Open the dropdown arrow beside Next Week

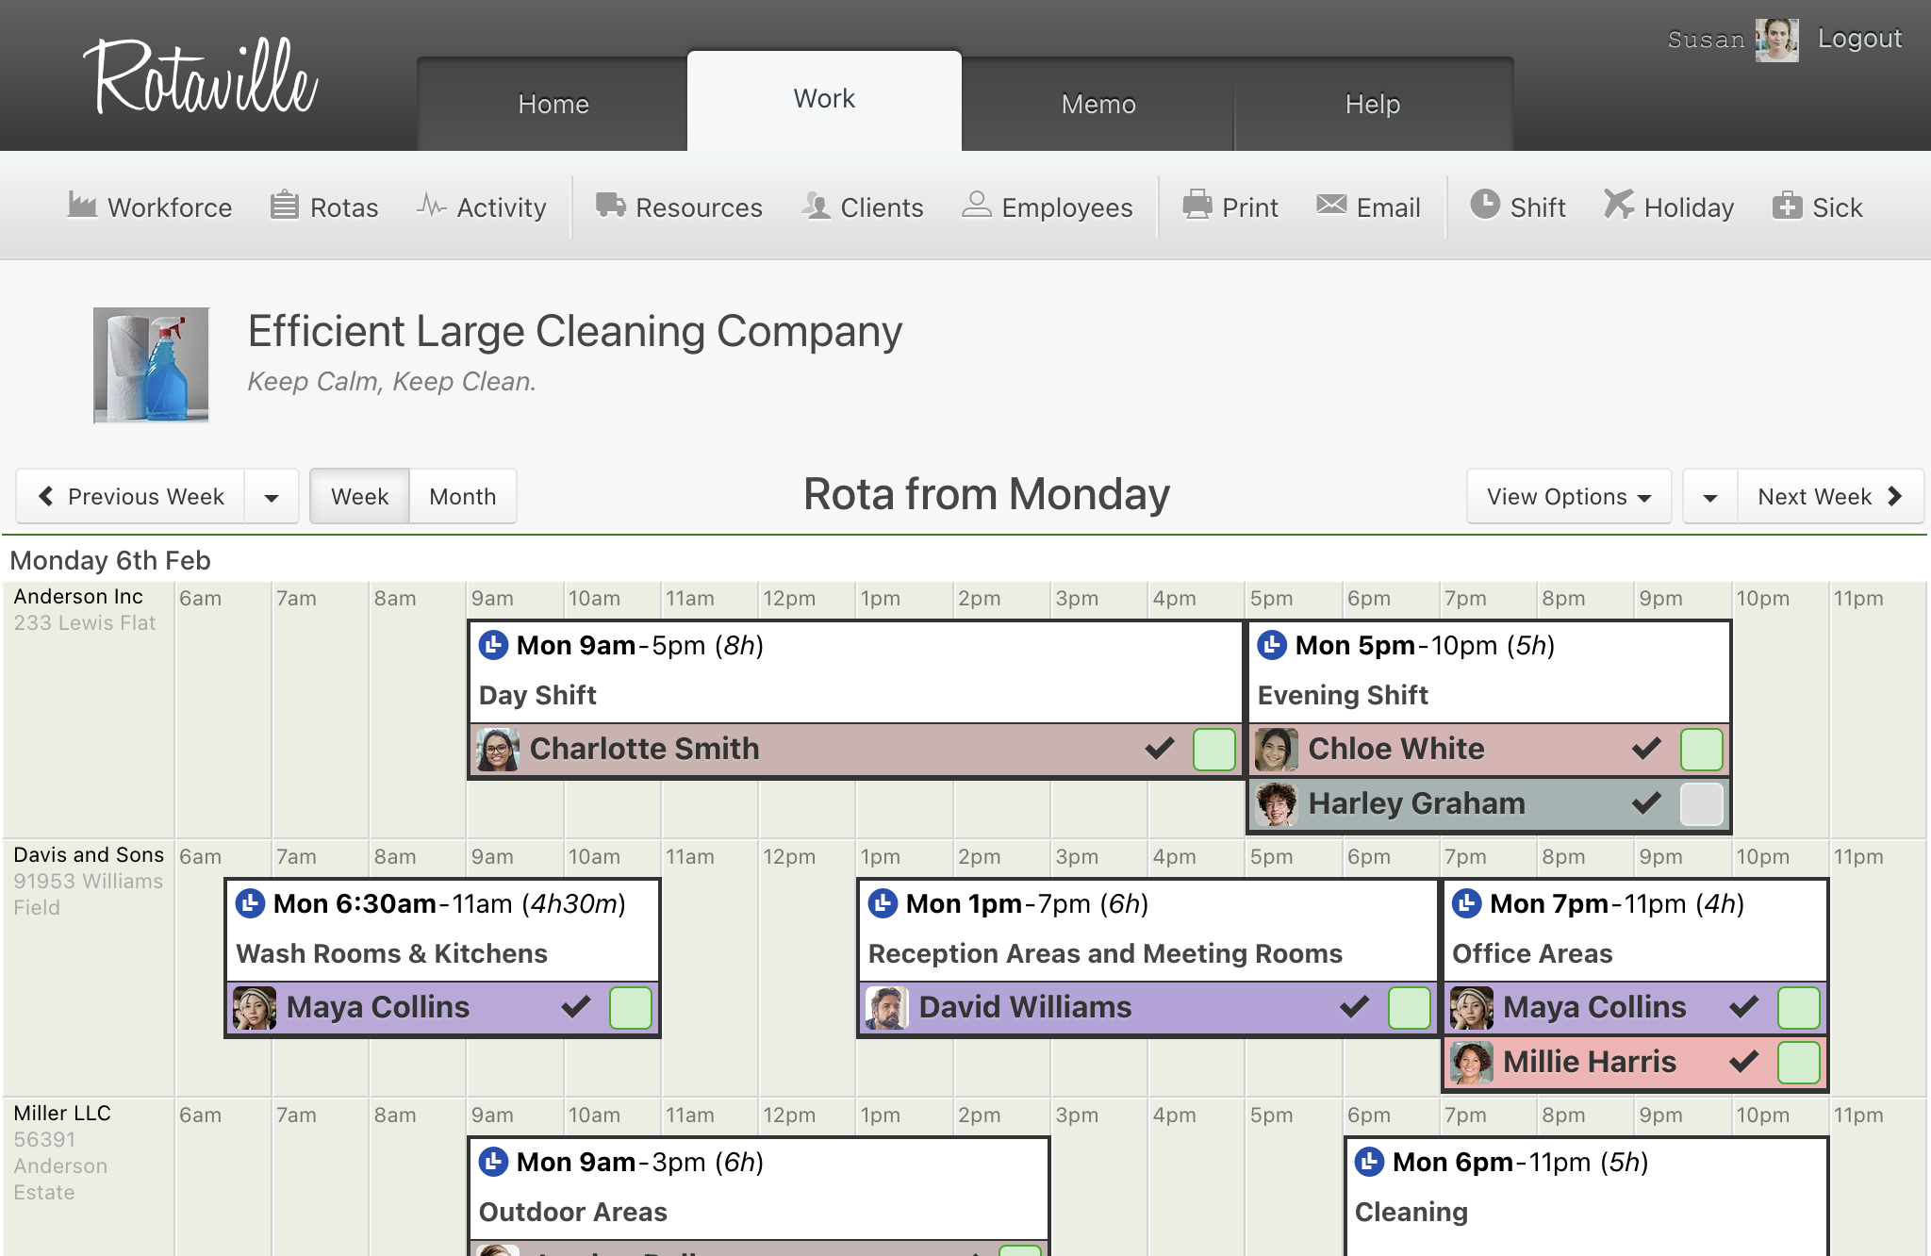pyautogui.click(x=1710, y=497)
